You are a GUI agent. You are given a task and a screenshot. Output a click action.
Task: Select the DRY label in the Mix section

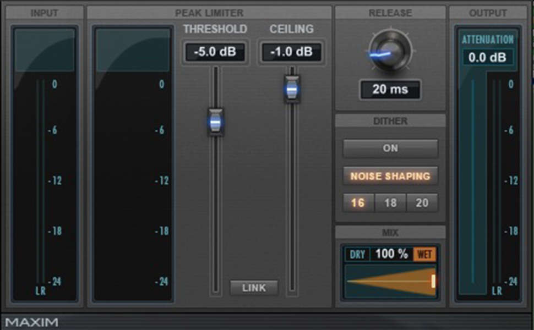point(357,254)
